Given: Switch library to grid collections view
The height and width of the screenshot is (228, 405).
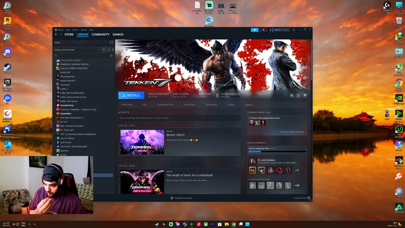Looking at the screenshot, I should (x=111, y=42).
